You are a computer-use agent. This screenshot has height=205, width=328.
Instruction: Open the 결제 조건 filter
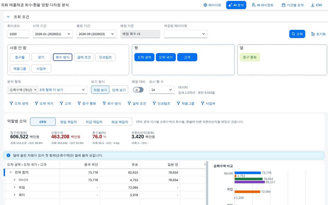coord(137,104)
